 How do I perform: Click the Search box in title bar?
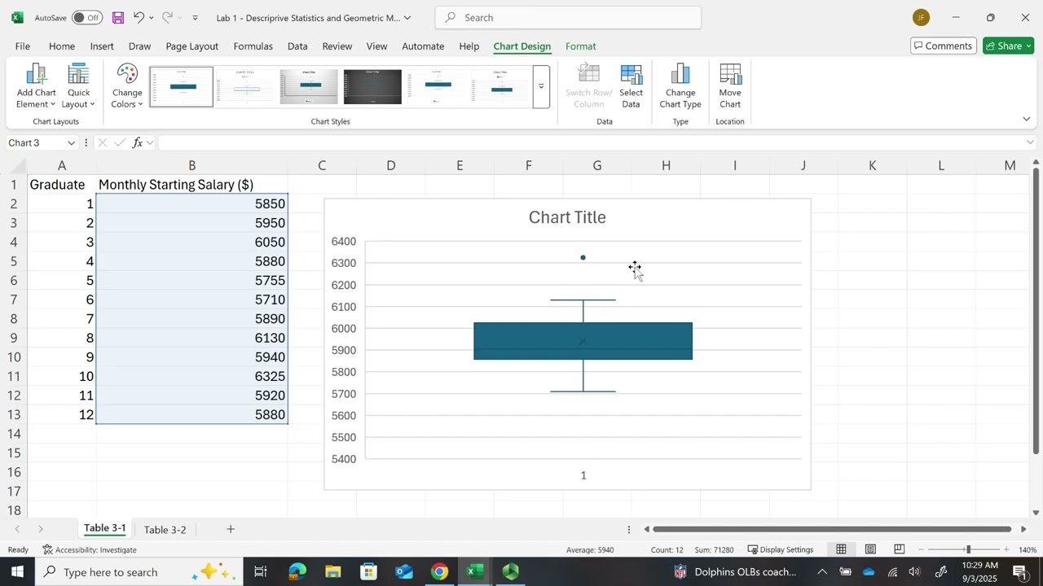point(568,17)
